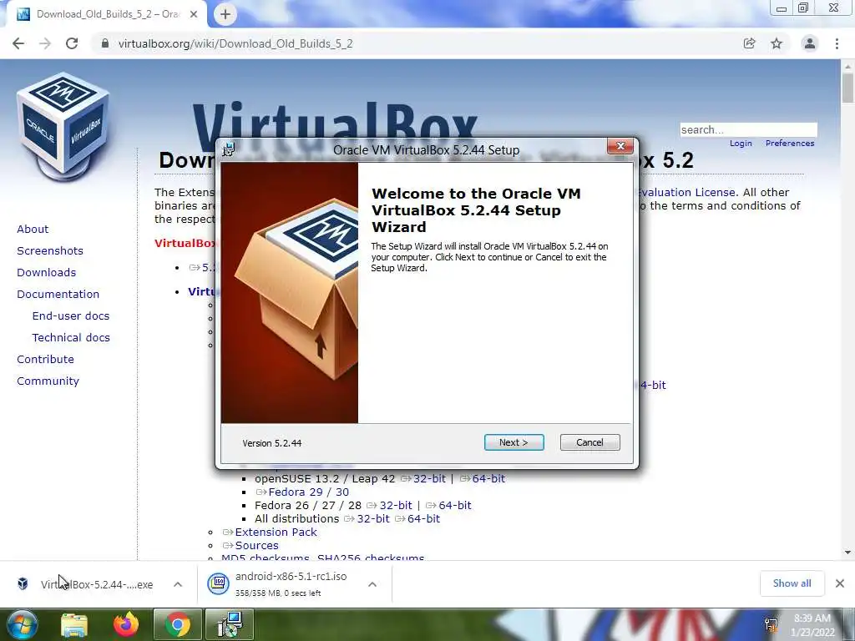Click Next in the VirtualBox Setup wizard
Image resolution: width=855 pixels, height=641 pixels.
click(x=514, y=442)
